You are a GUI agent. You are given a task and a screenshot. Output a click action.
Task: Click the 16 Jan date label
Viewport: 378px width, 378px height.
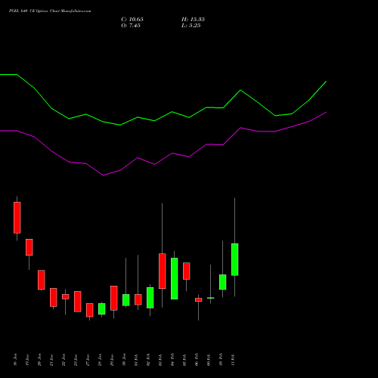15,360
